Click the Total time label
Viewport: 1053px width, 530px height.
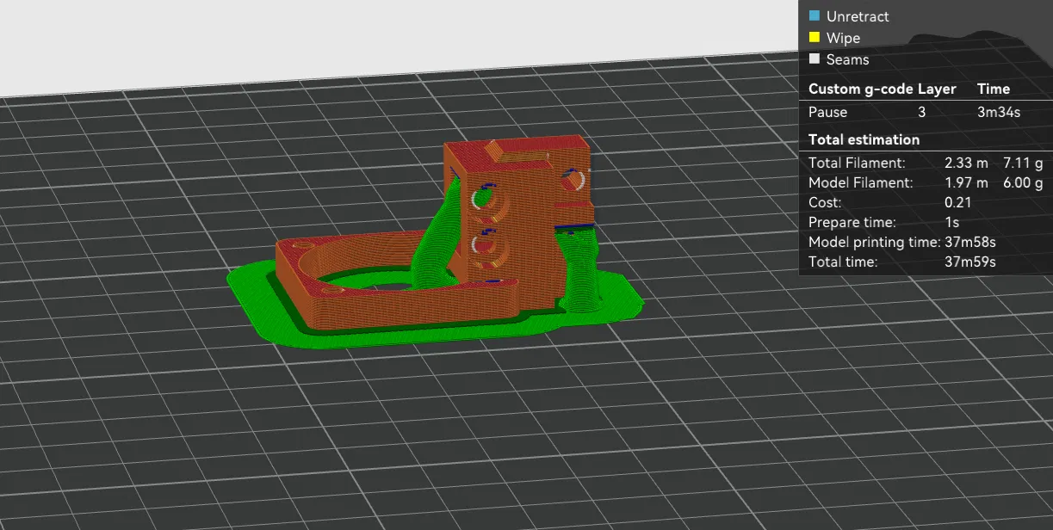843,262
